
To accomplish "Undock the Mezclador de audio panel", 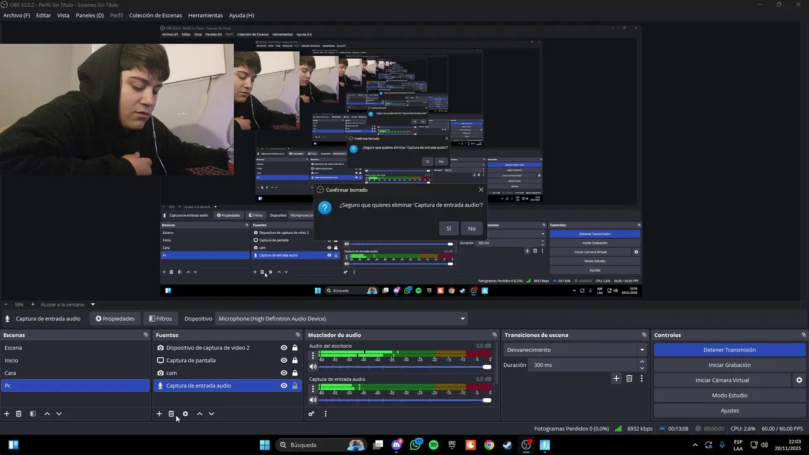I will (494, 335).
